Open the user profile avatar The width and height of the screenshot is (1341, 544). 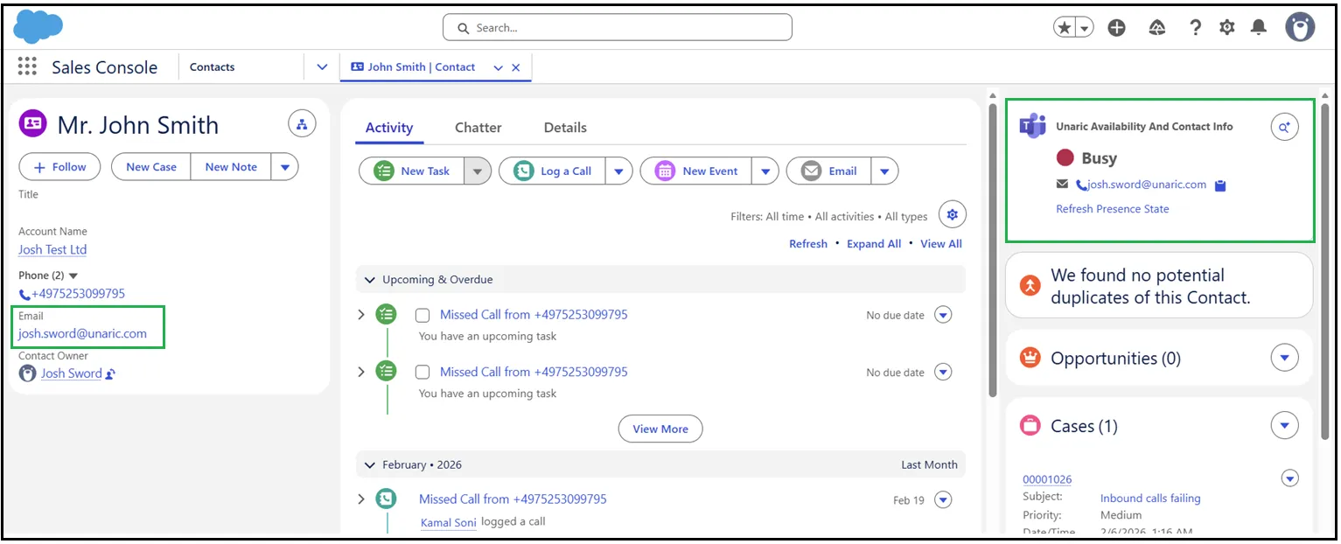1300,27
